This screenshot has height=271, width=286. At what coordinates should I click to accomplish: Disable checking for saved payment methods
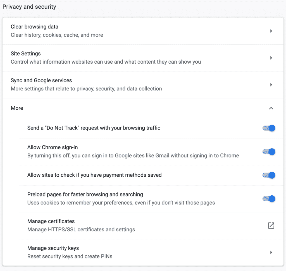click(x=268, y=175)
